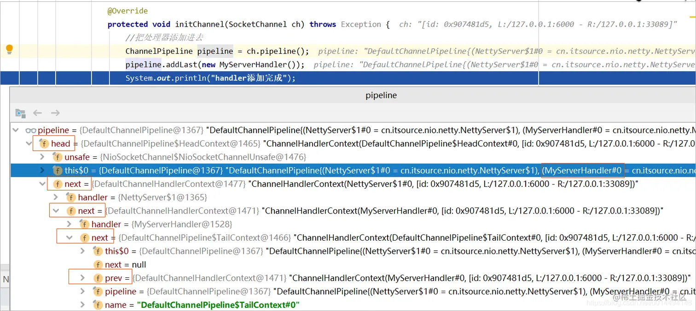The width and height of the screenshot is (696, 311).
Task: Collapse next TailContext@1466 node
Action: tap(70, 238)
